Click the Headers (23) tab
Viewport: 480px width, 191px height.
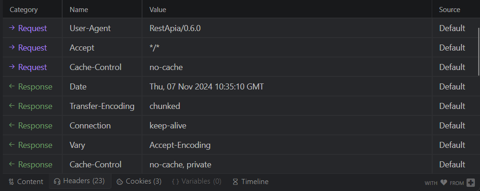pyautogui.click(x=79, y=181)
